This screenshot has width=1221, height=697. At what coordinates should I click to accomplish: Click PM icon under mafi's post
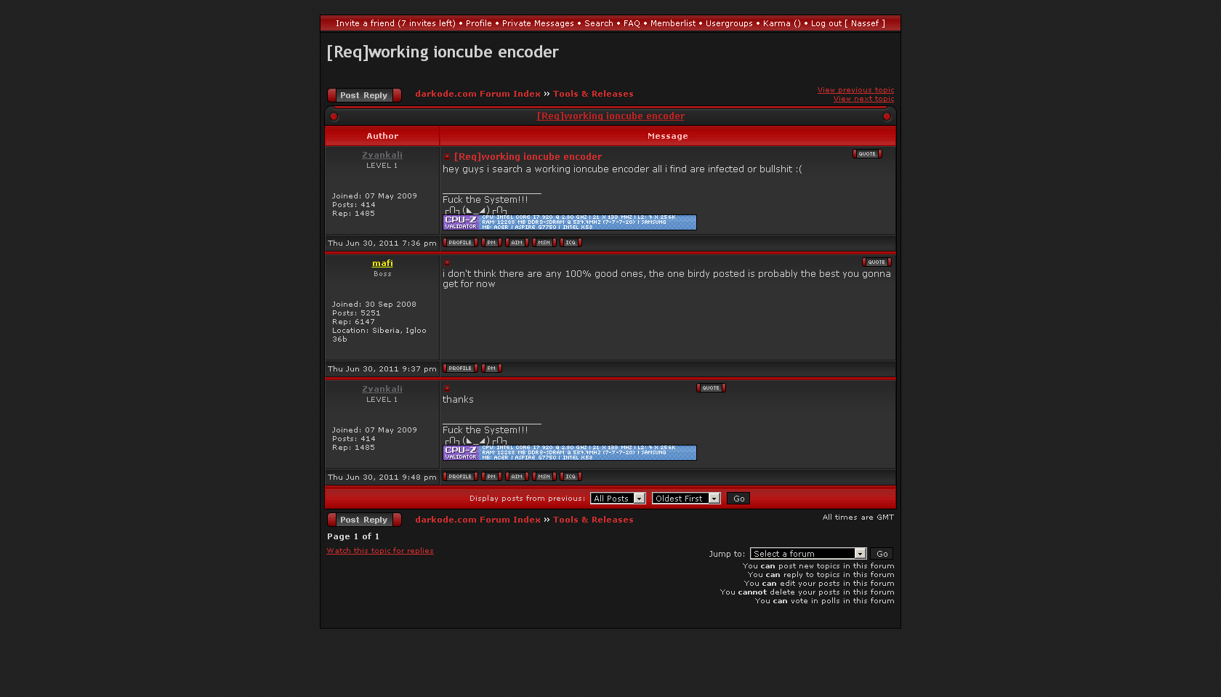[x=491, y=368]
